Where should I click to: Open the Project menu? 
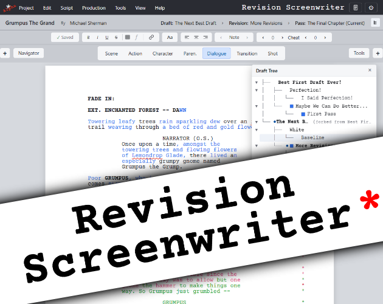pos(26,8)
